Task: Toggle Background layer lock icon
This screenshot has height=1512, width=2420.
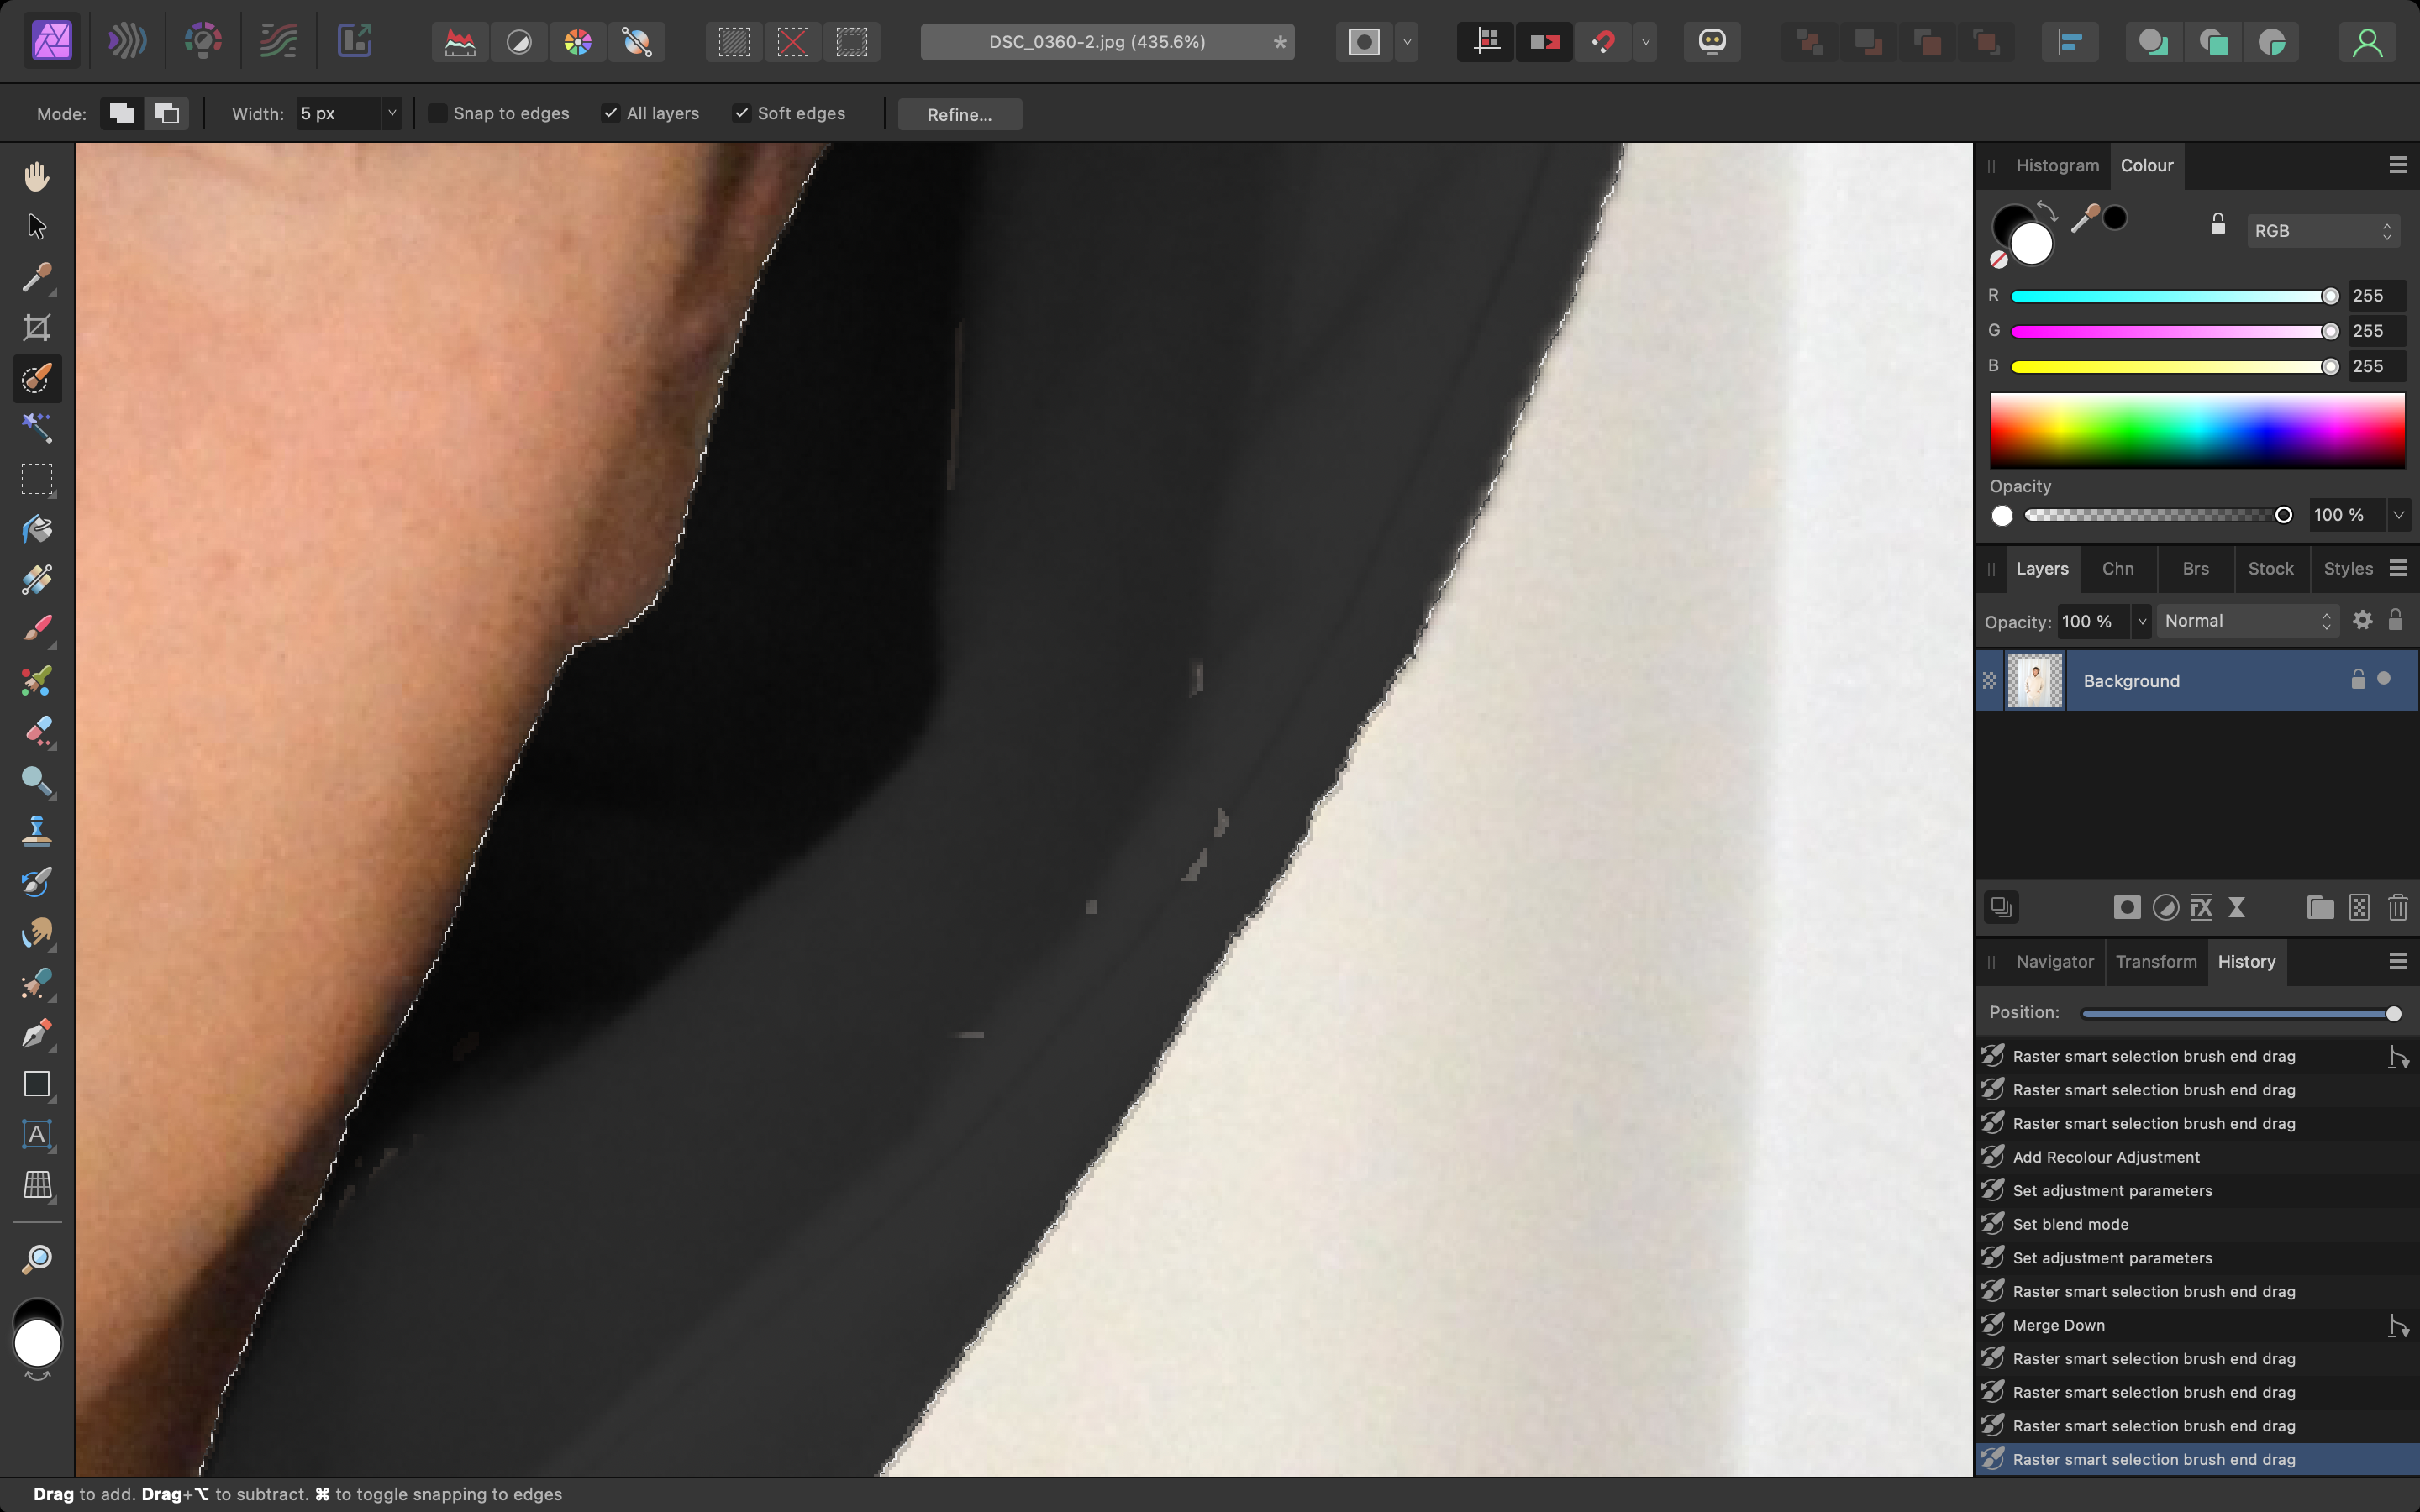Action: click(2358, 679)
